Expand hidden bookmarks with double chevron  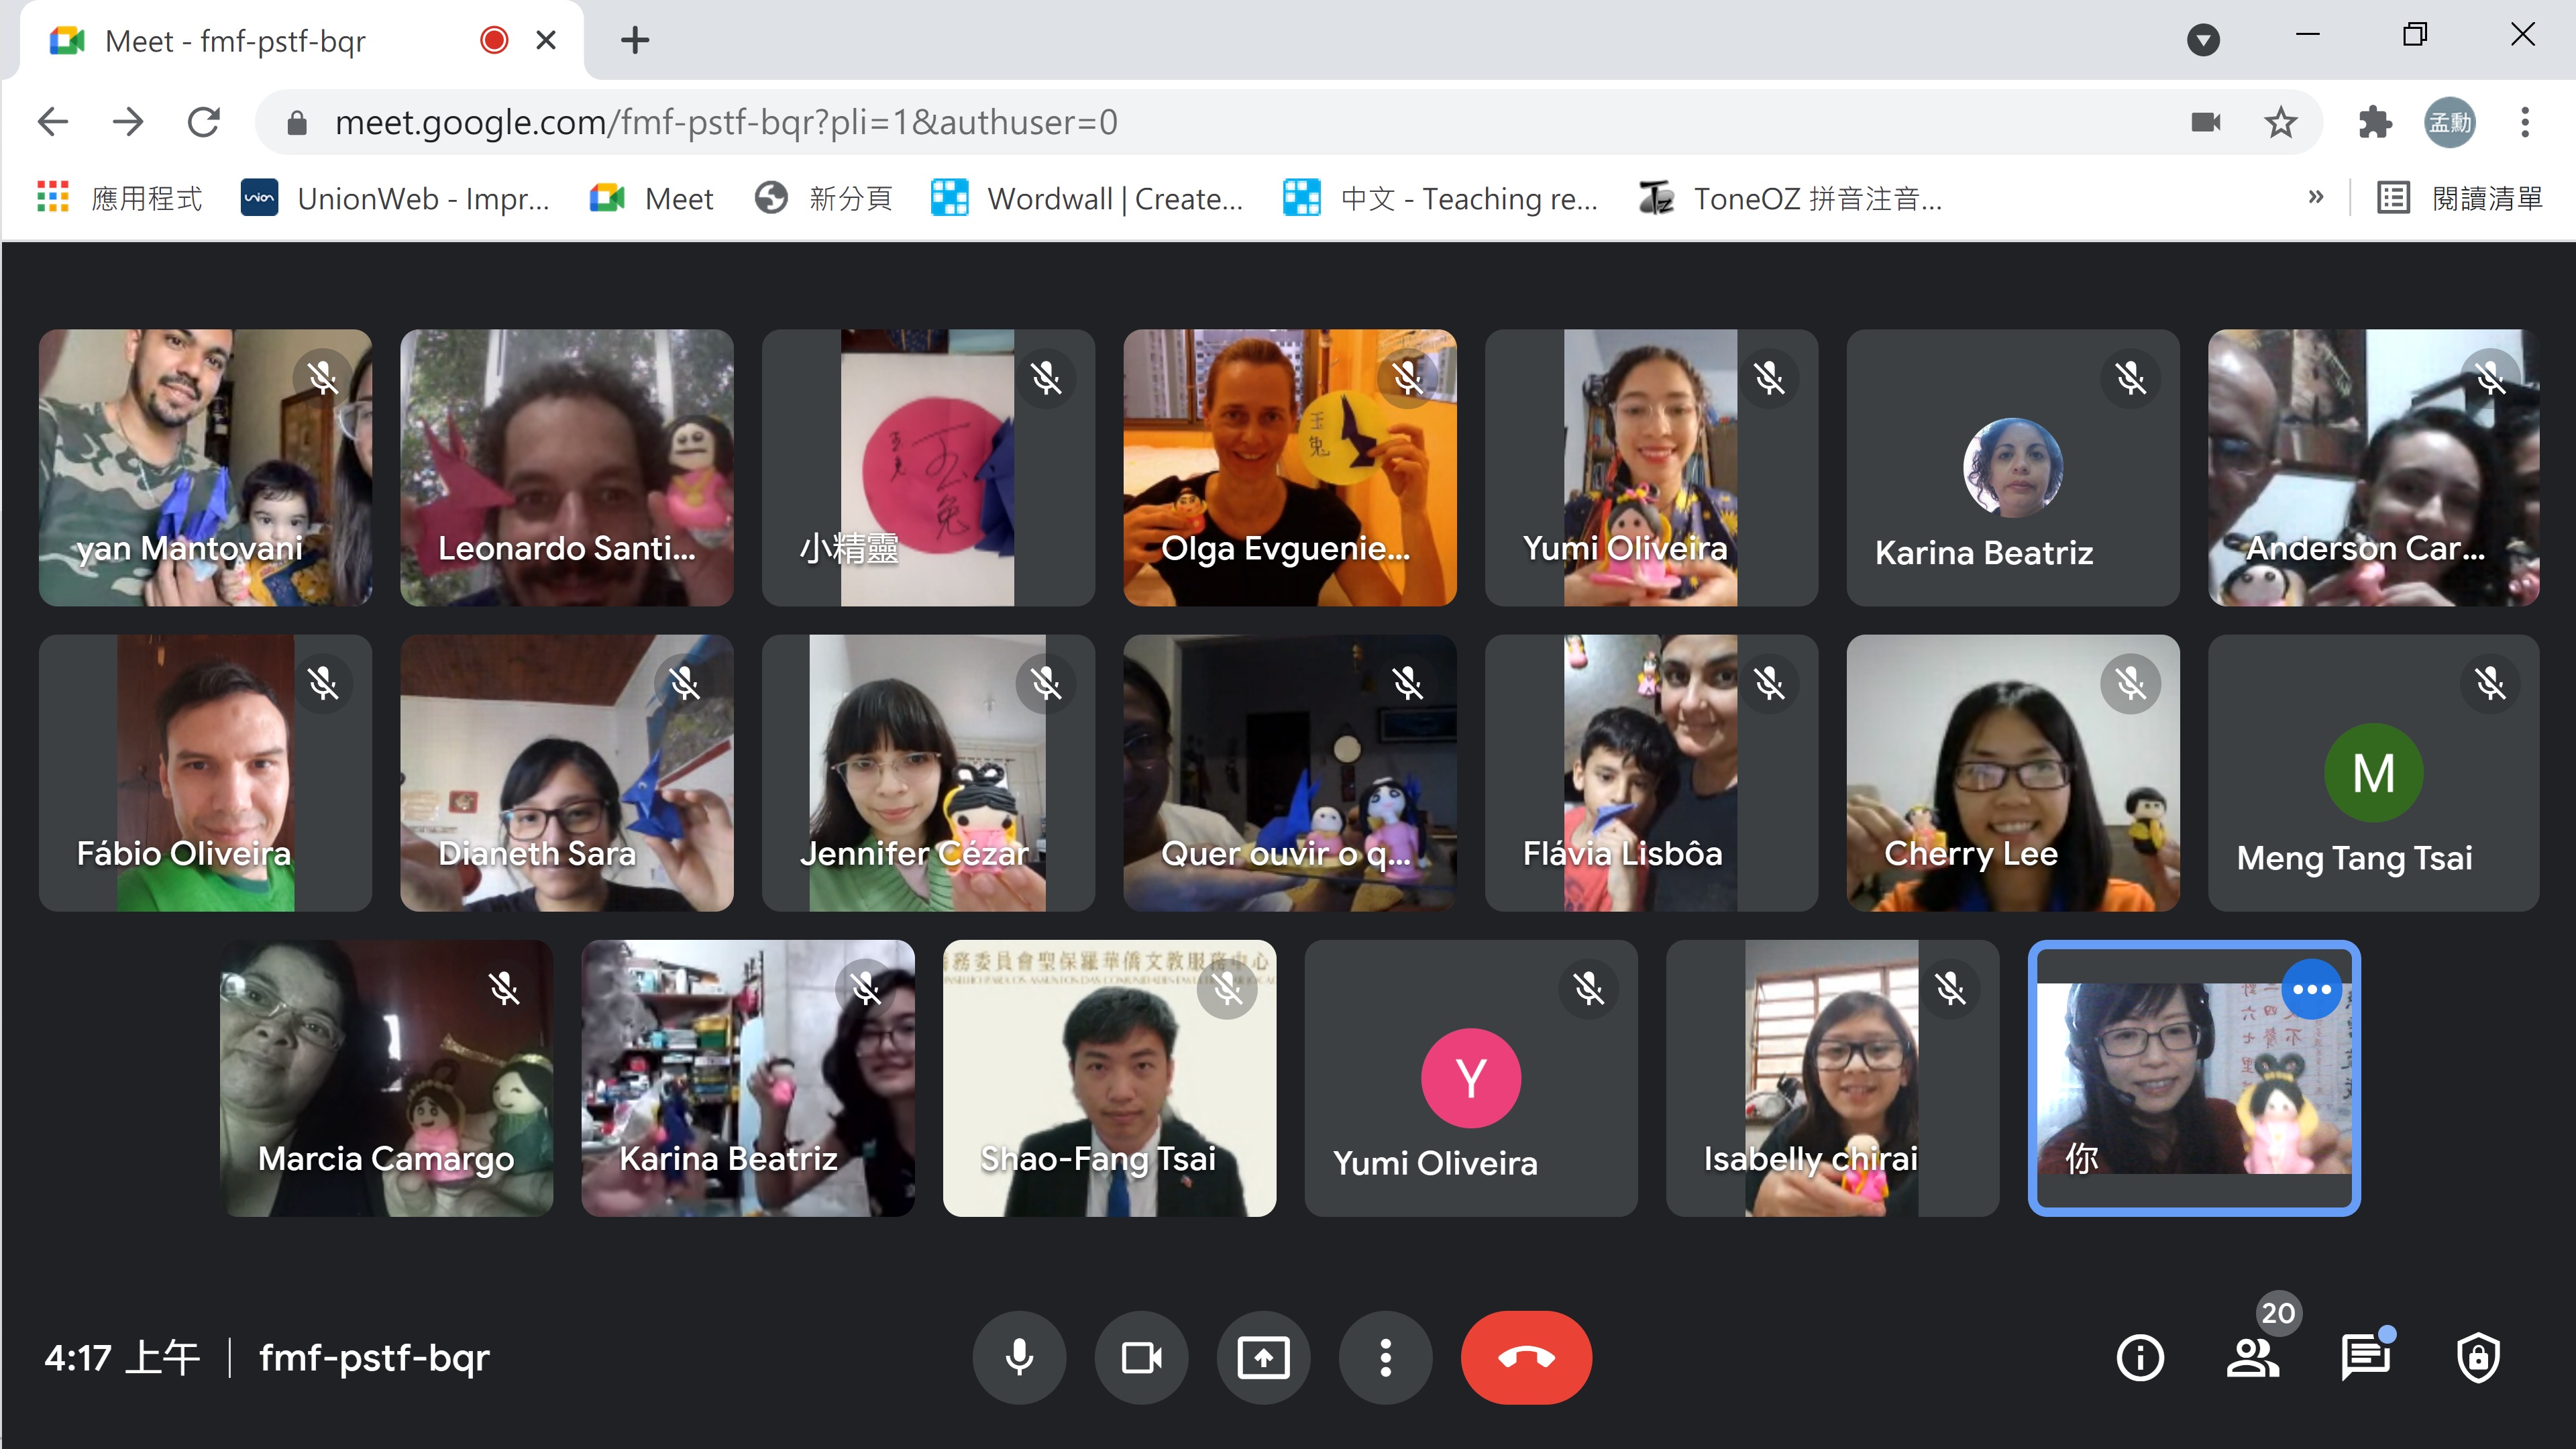click(x=2315, y=198)
